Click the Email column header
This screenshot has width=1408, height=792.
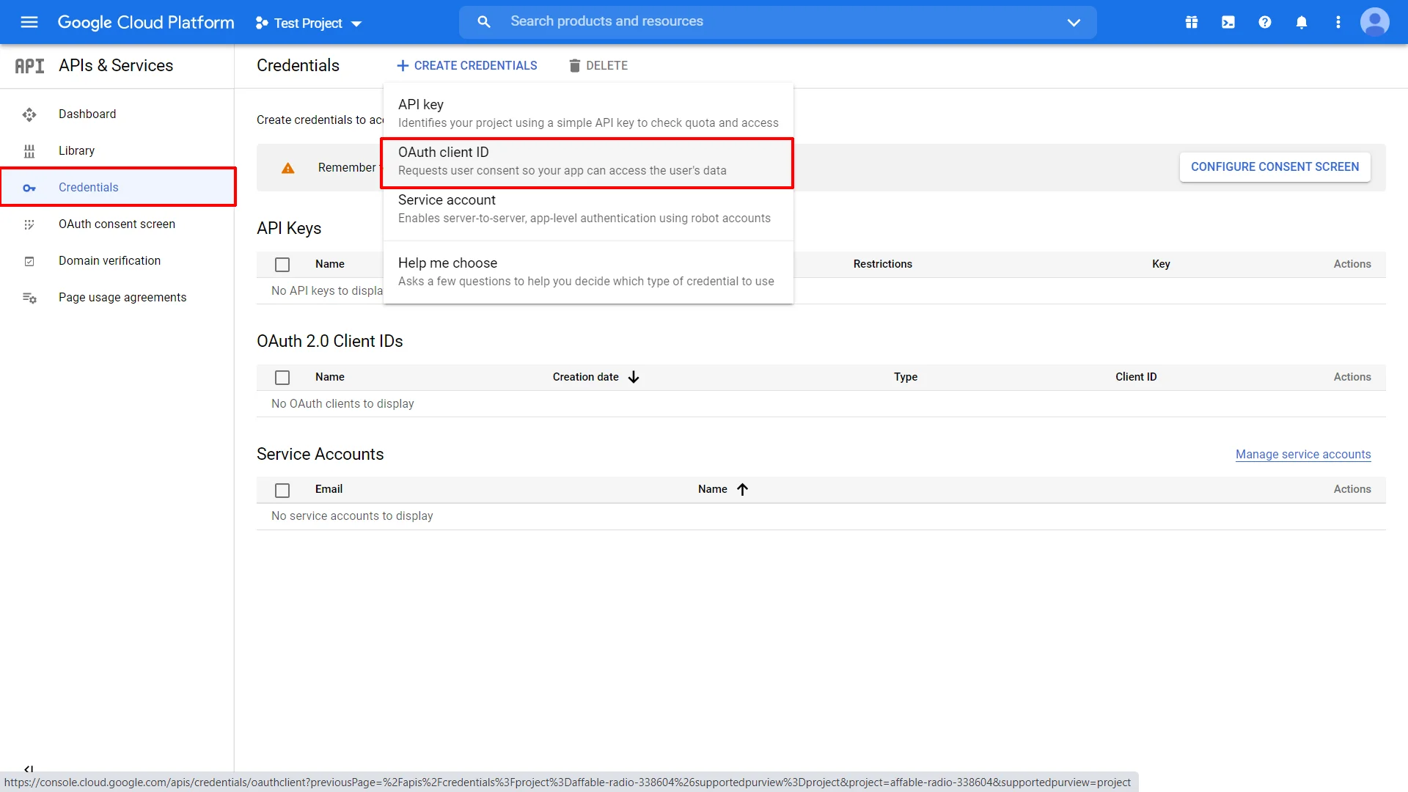[329, 489]
